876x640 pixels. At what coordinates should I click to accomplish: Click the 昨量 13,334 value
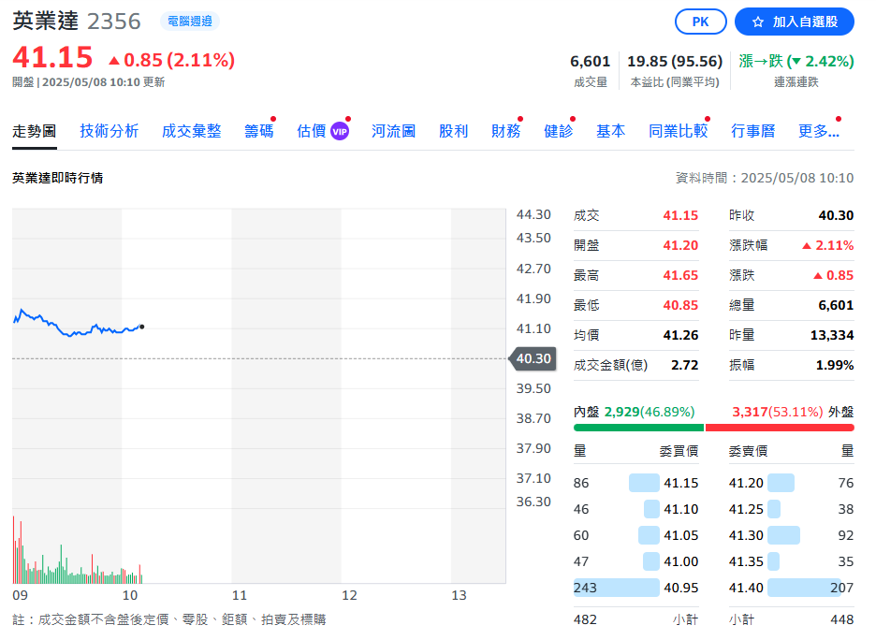point(832,335)
